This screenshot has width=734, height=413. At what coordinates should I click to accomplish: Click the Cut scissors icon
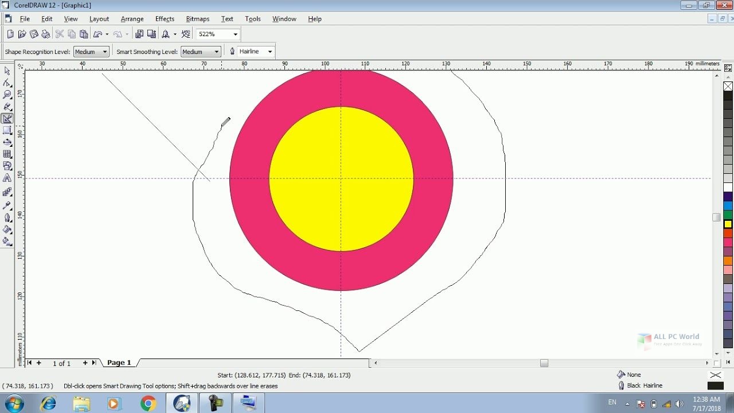click(60, 34)
